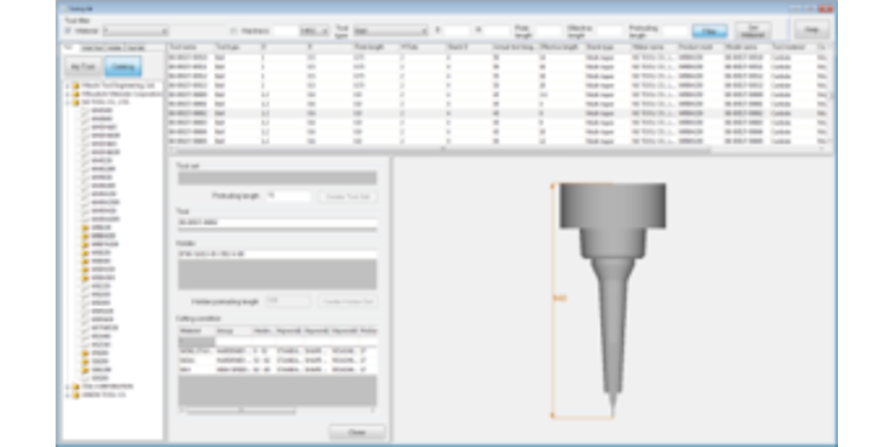
Task: Click the Close button at the bottom
Action: point(357,432)
